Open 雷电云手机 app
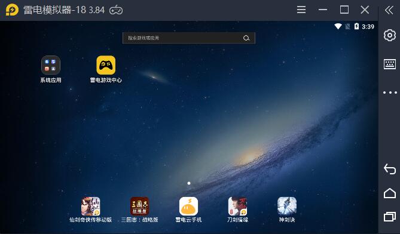This screenshot has height=234, width=400. pyautogui.click(x=188, y=207)
